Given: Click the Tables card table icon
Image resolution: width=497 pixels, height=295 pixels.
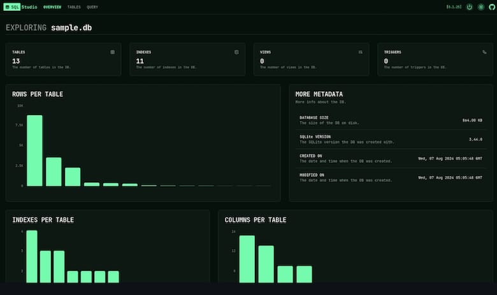Looking at the screenshot, I should (113, 52).
